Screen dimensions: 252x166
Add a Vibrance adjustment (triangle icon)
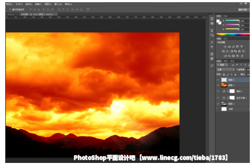click(242, 47)
